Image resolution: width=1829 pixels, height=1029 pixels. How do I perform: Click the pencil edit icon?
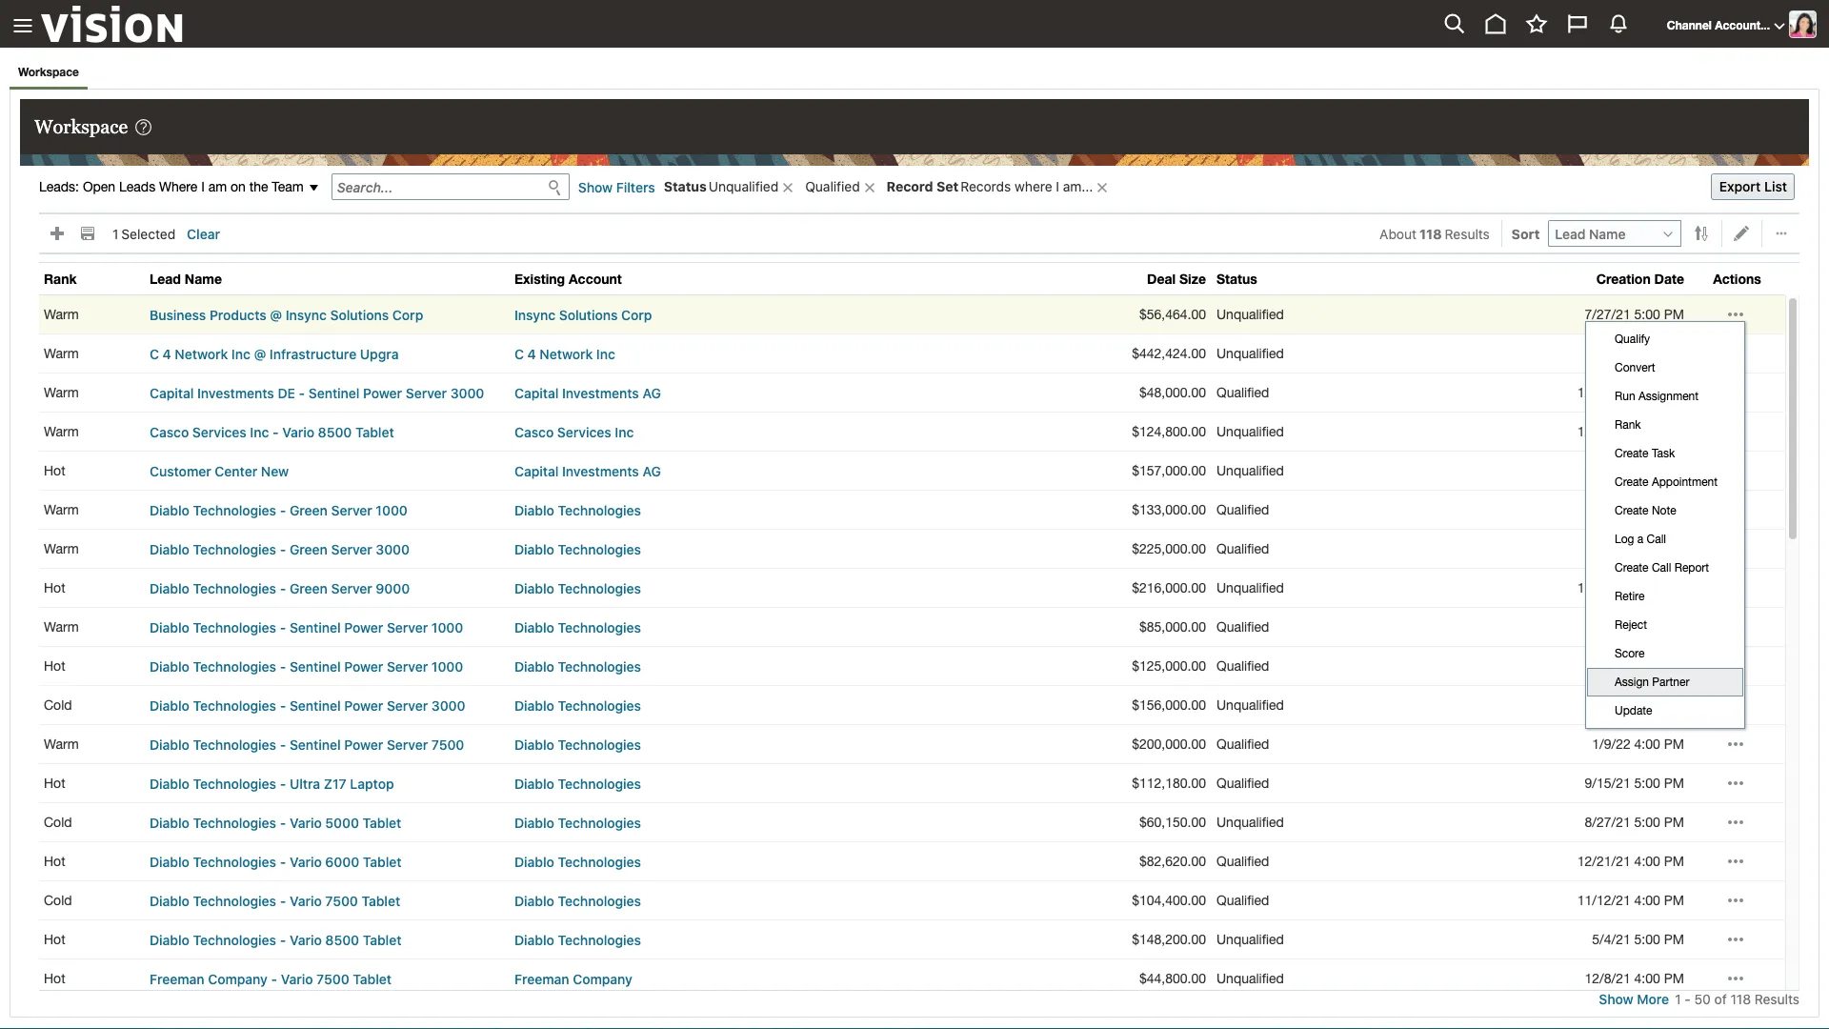click(1741, 234)
